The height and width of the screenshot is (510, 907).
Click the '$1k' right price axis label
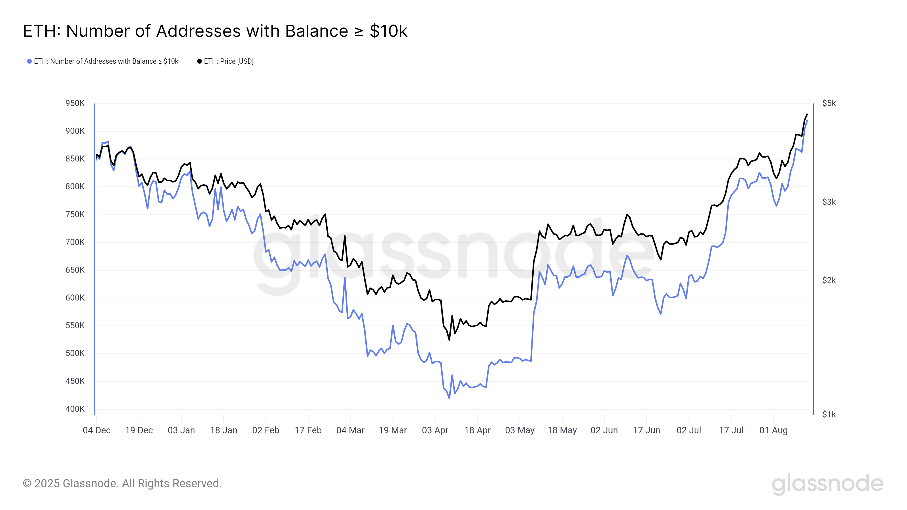829,414
